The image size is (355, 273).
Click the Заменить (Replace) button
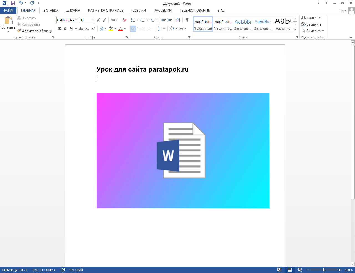click(x=311, y=24)
